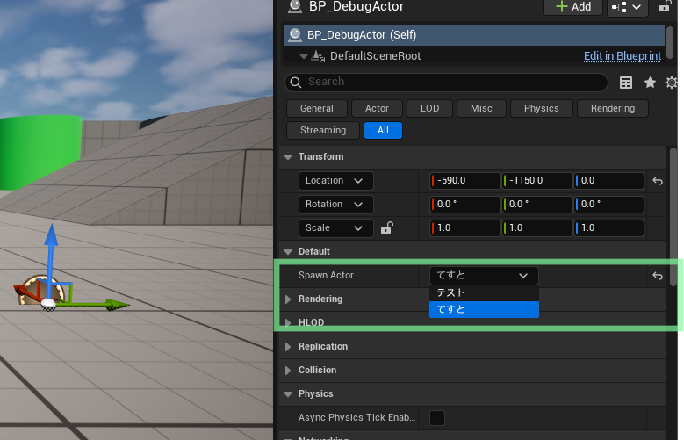The width and height of the screenshot is (684, 440).
Task: Click the green cylinder in viewport
Action: (40, 150)
